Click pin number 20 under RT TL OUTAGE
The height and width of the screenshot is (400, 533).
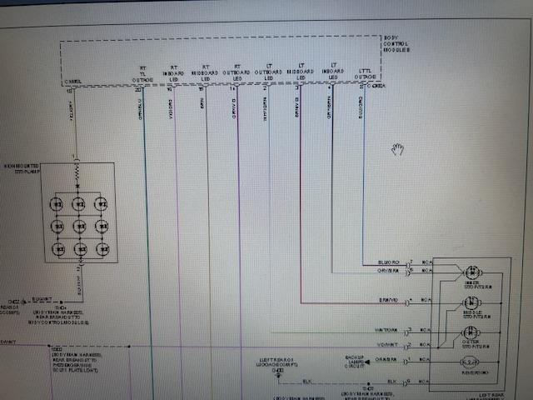(137, 90)
